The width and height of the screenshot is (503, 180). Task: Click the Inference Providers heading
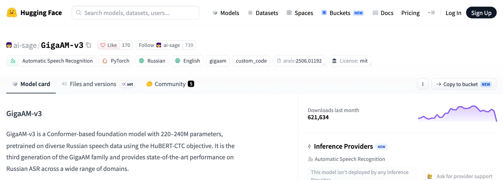click(343, 147)
